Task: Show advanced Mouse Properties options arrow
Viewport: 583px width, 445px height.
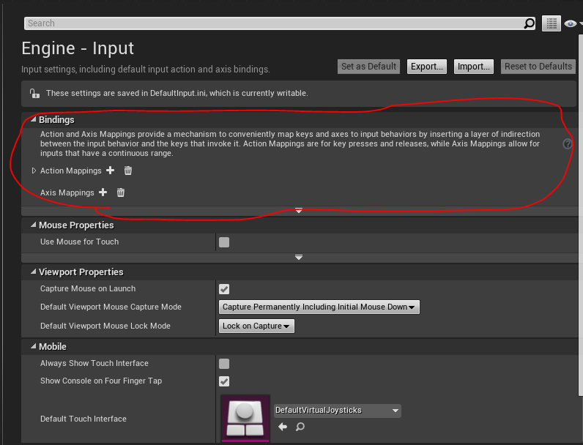Action: [x=299, y=258]
